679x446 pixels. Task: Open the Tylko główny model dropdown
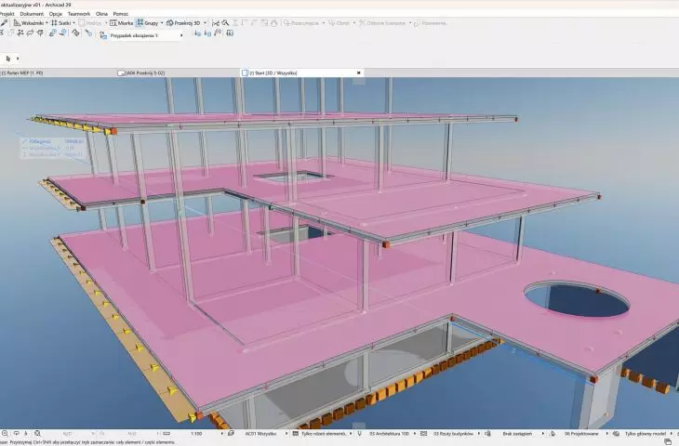coord(647,433)
